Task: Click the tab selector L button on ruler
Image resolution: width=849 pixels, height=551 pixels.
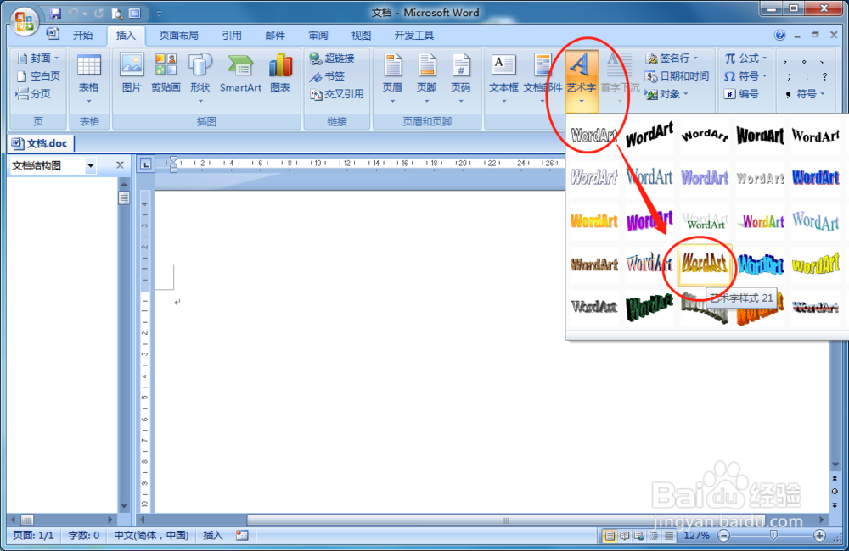Action: tap(146, 164)
